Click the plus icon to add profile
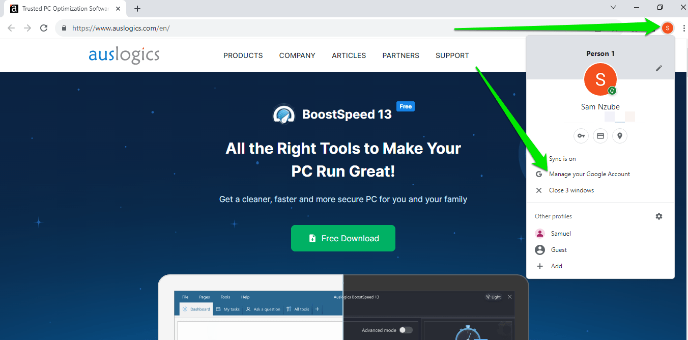 (x=540, y=266)
